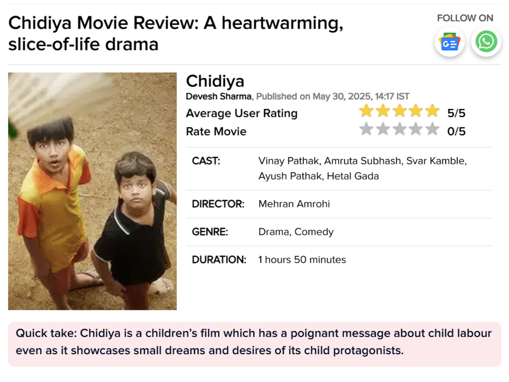Open the Google News follow icon
Image resolution: width=509 pixels, height=382 pixels.
click(449, 42)
